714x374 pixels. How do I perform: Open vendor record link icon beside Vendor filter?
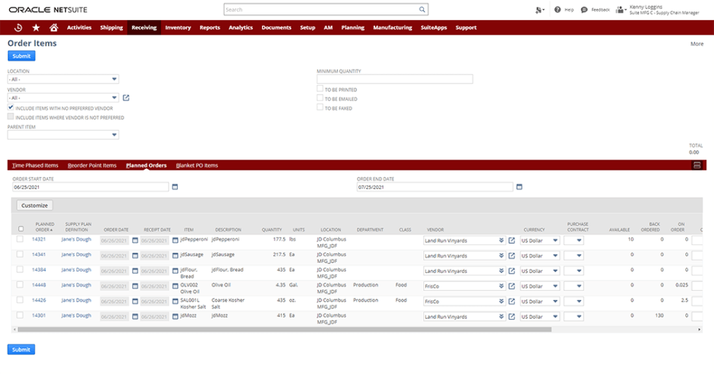tap(127, 98)
